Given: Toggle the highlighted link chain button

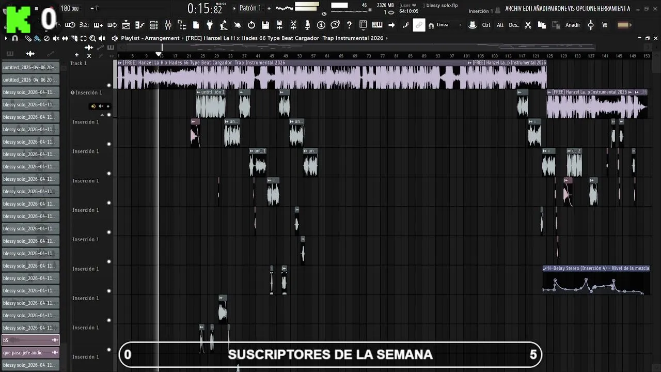Looking at the screenshot, I should pos(419,25).
